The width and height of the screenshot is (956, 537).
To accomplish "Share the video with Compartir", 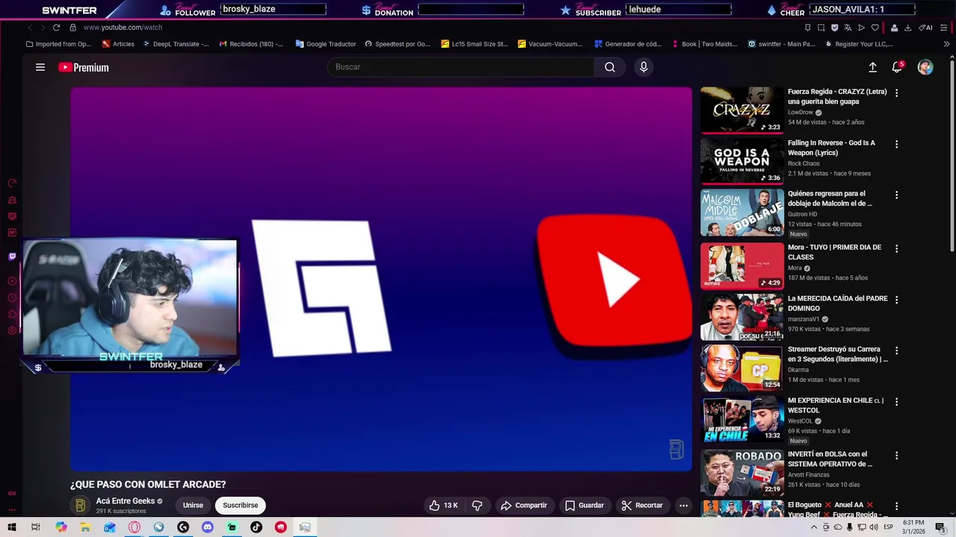I will pyautogui.click(x=524, y=505).
